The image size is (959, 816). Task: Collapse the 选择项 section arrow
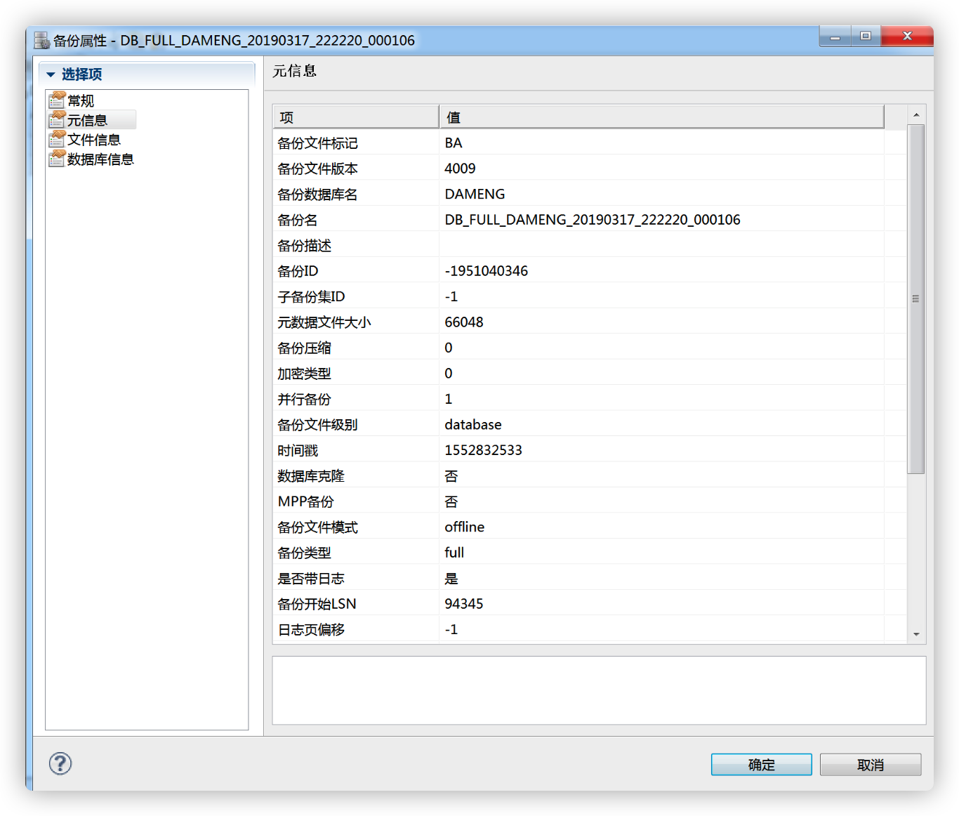click(51, 74)
